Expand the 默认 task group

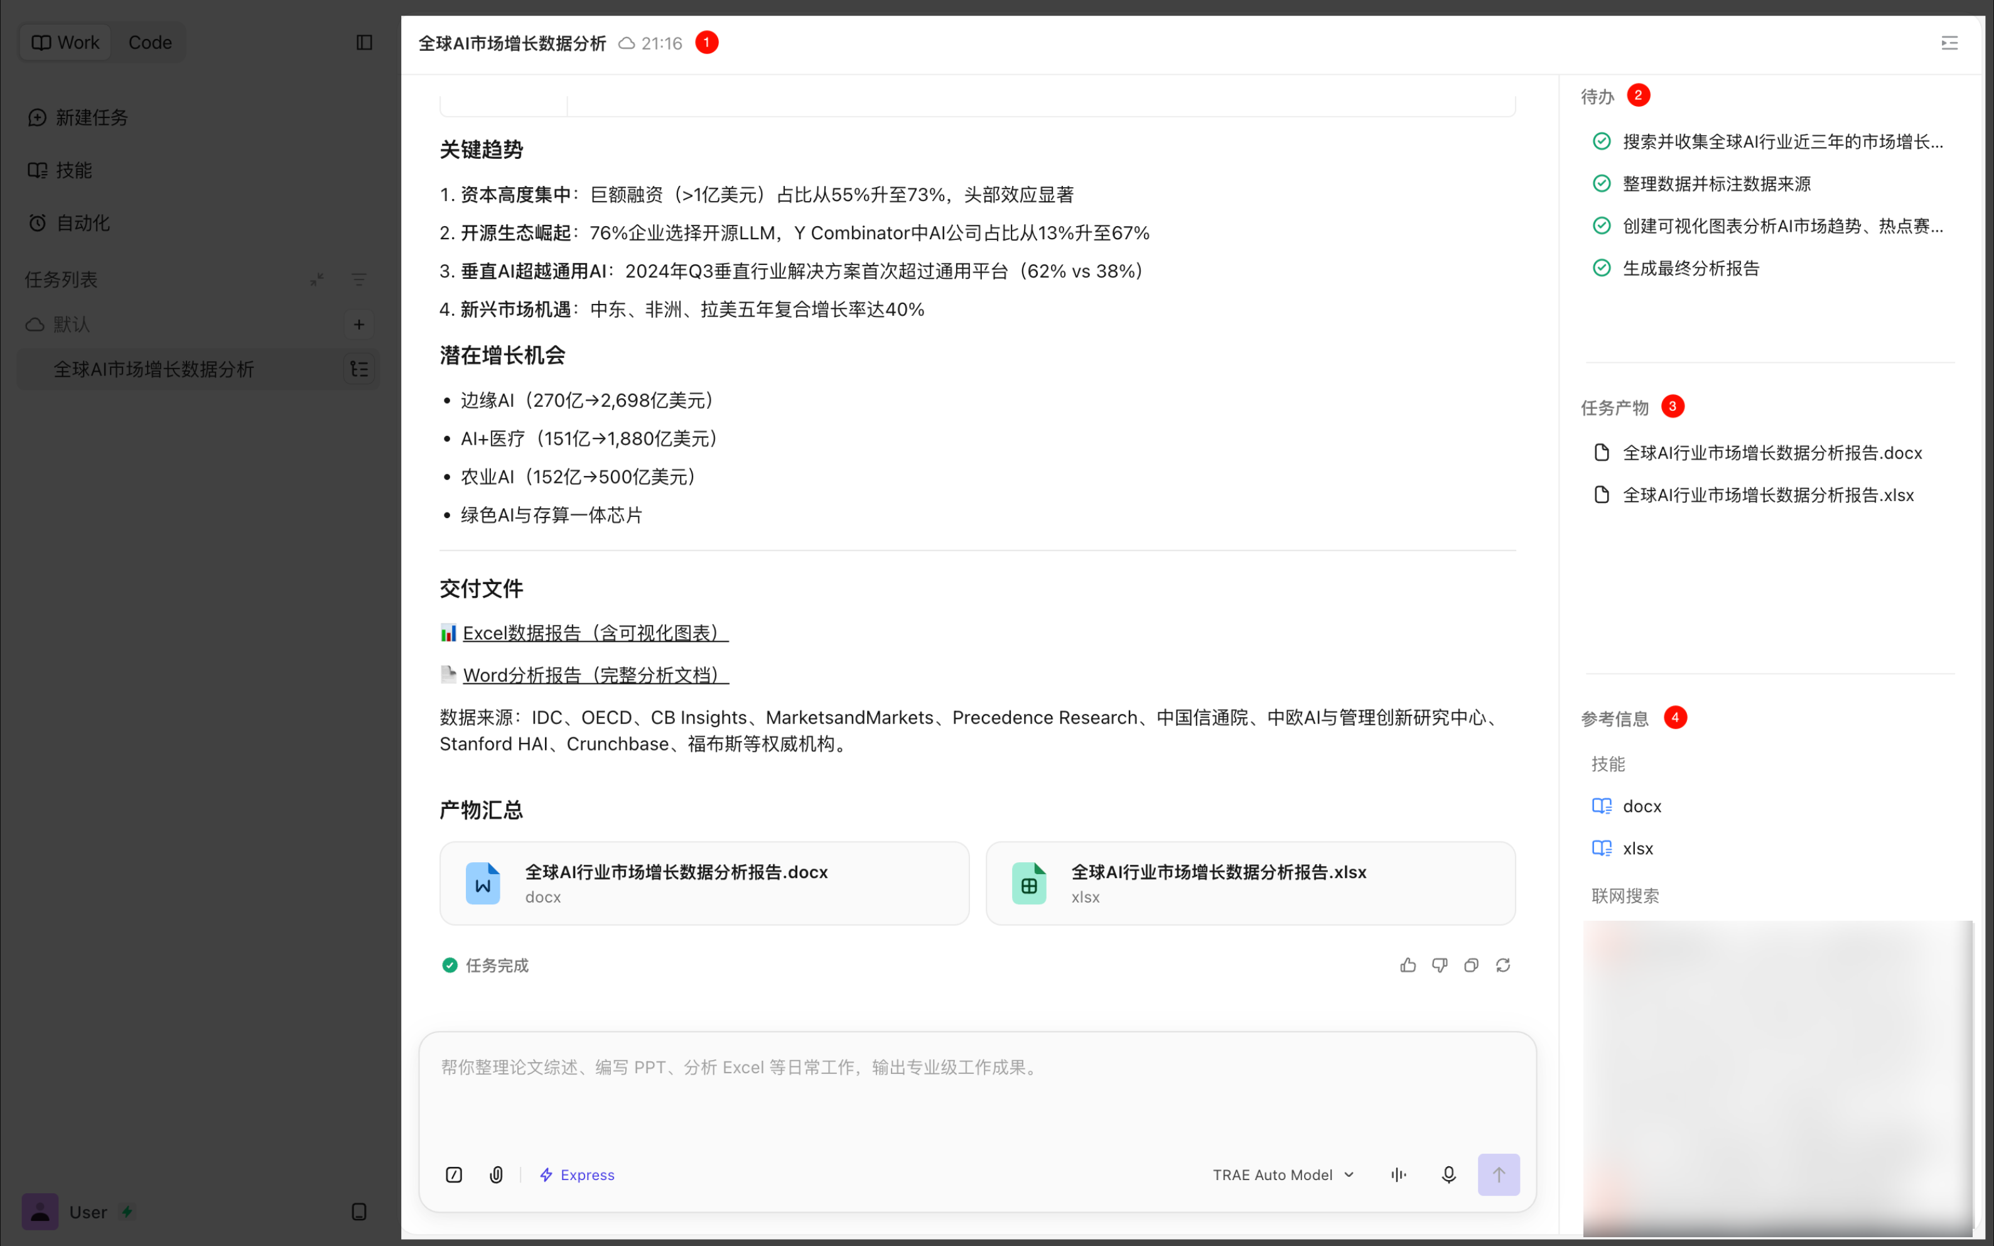(x=58, y=325)
